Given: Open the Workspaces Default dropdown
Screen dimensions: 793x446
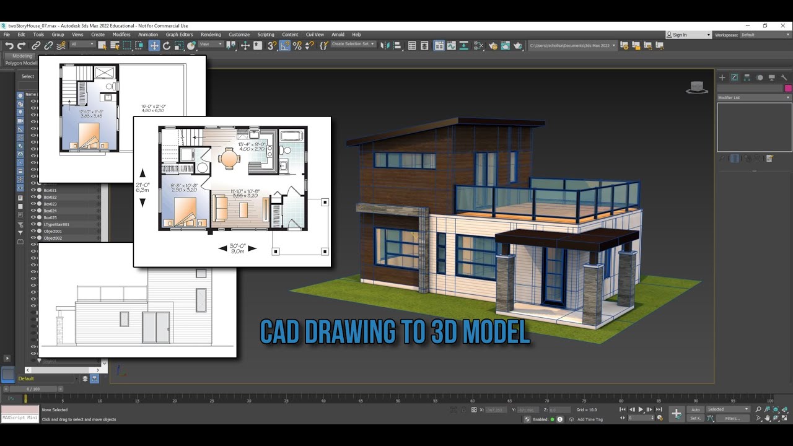Looking at the screenshot, I should (765, 35).
